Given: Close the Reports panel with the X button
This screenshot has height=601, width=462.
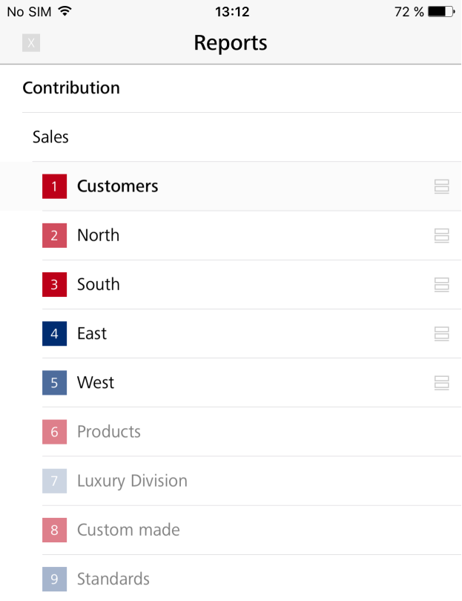Looking at the screenshot, I should 31,42.
